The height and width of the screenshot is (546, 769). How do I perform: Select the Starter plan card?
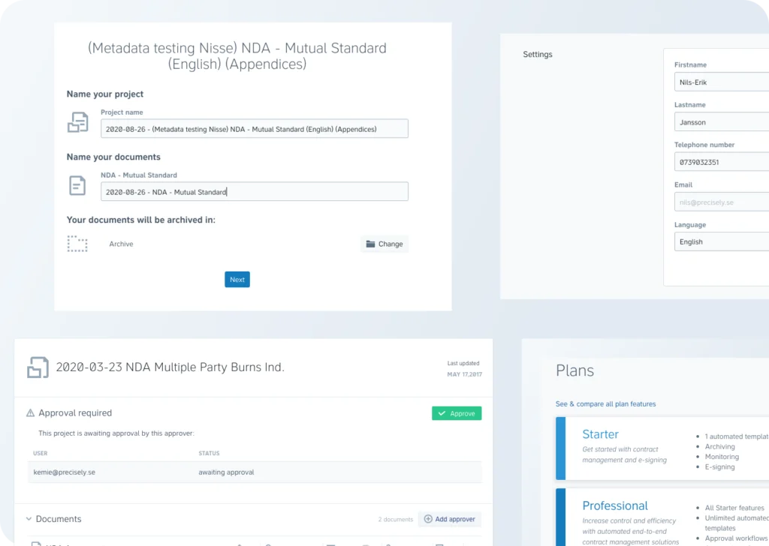pos(662,448)
